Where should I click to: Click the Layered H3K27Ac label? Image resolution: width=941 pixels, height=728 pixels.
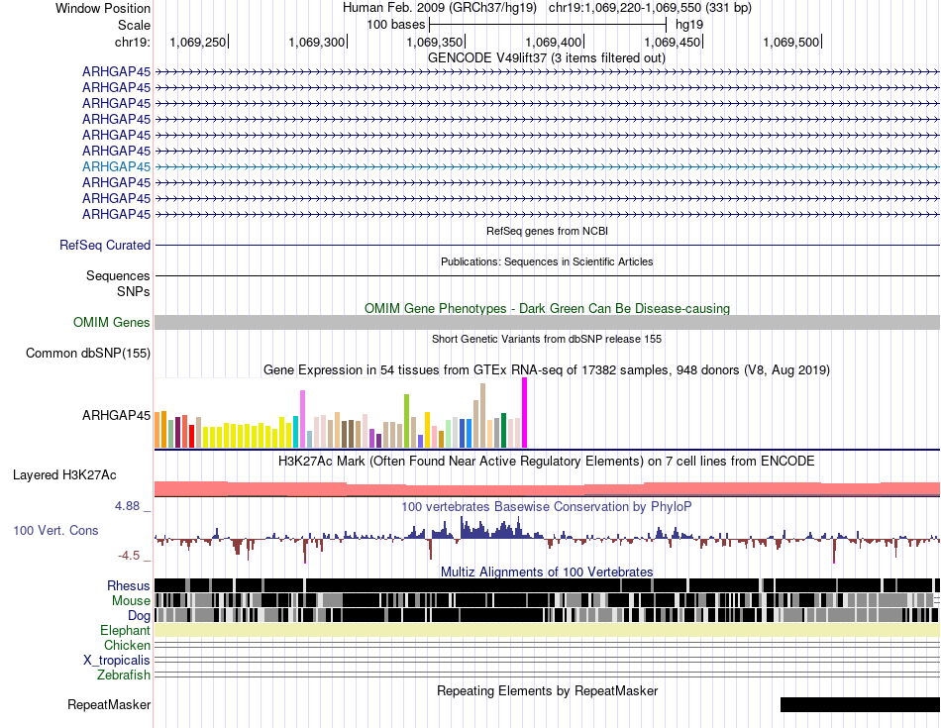pos(64,475)
